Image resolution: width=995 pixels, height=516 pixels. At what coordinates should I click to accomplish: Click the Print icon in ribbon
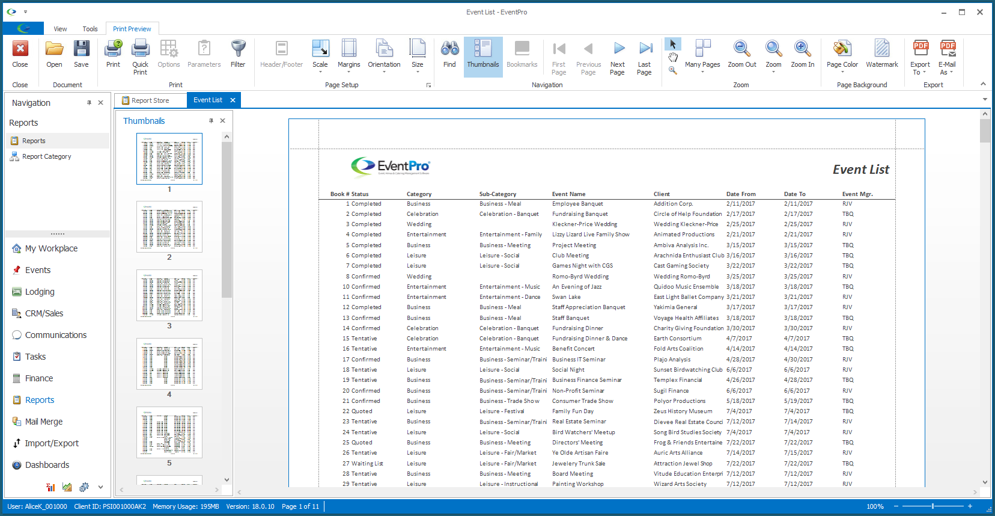113,54
